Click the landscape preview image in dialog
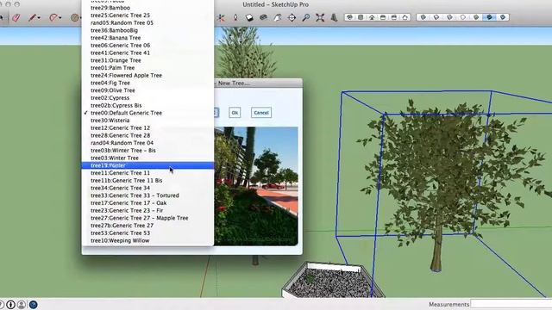Screen dimensions: 552x310 (256, 186)
